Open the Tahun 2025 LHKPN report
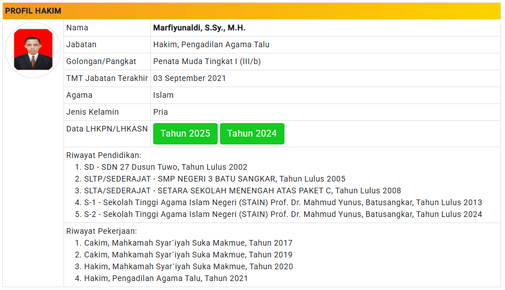Screen dimensions: 505x290 click(x=185, y=134)
